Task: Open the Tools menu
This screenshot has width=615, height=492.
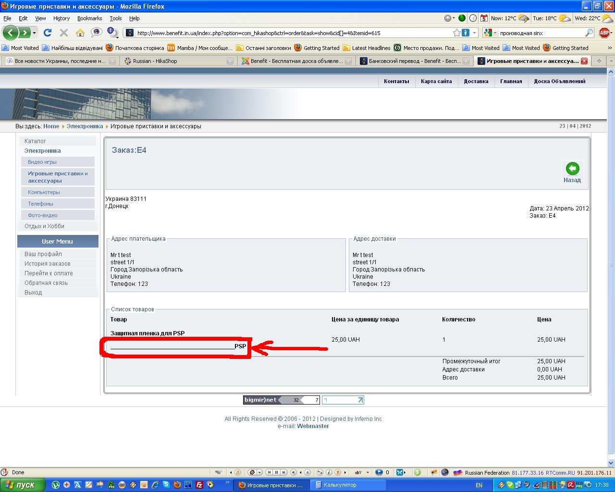Action: (x=116, y=18)
